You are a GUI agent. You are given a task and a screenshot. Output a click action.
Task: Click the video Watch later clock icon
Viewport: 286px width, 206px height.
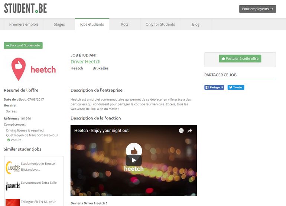(x=181, y=131)
